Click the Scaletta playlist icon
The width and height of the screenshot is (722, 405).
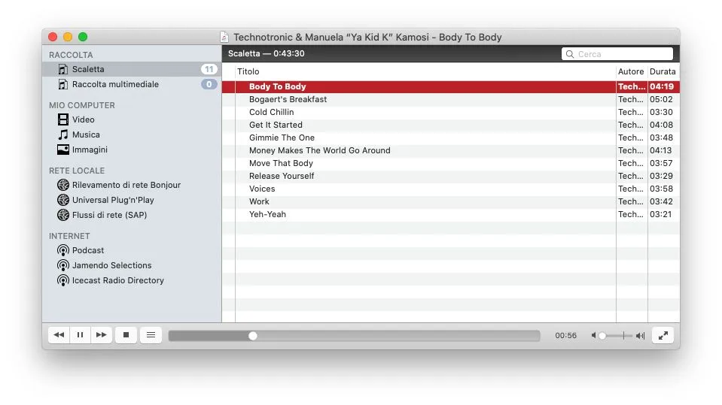coord(63,69)
